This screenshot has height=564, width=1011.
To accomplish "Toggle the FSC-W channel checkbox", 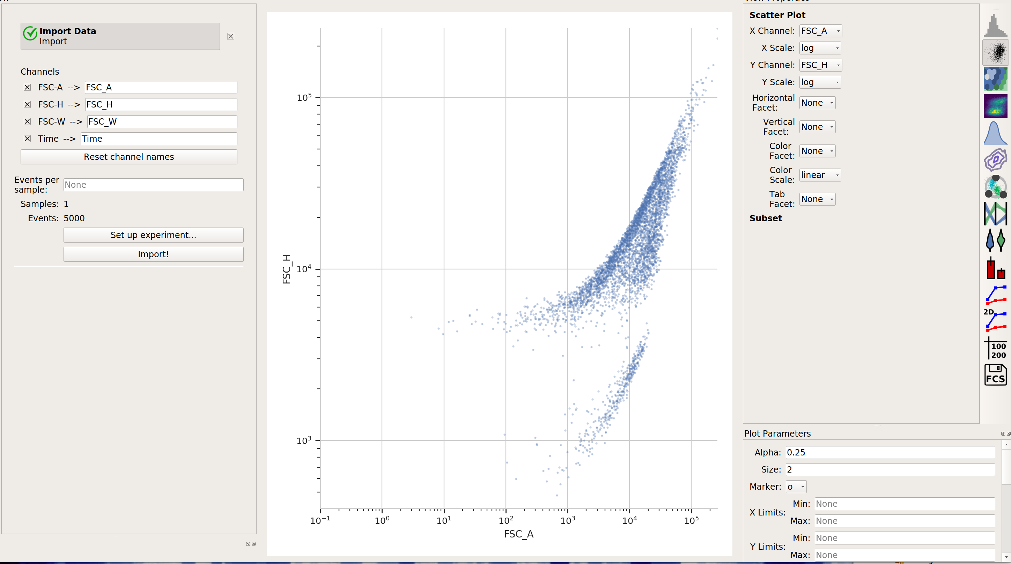I will point(27,121).
